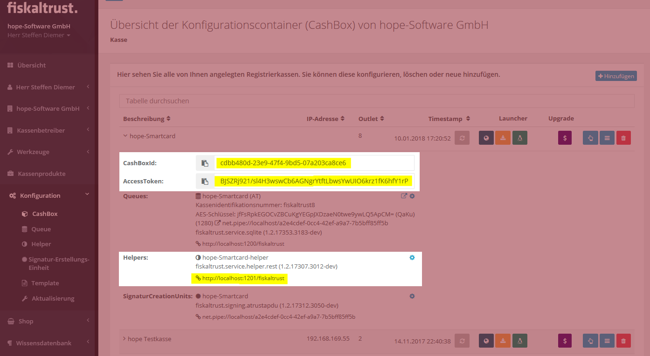Click the refresh button in hope-Smartcard row
The image size is (650, 356).
pyautogui.click(x=462, y=138)
